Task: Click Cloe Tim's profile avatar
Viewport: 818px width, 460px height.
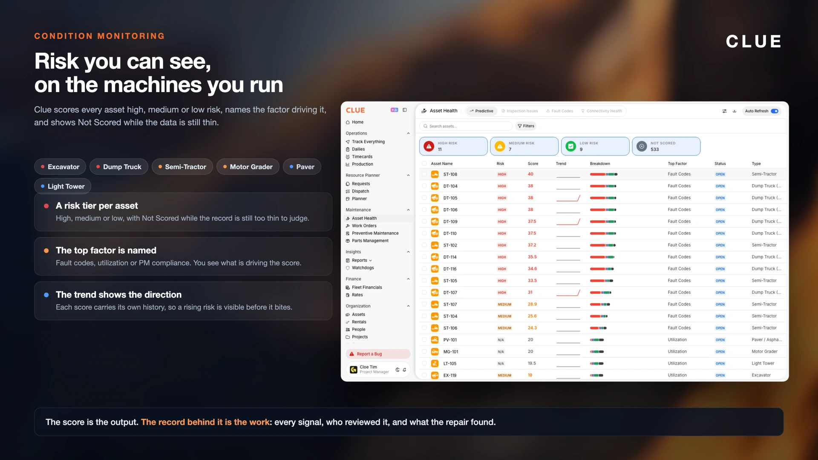Action: coord(354,370)
